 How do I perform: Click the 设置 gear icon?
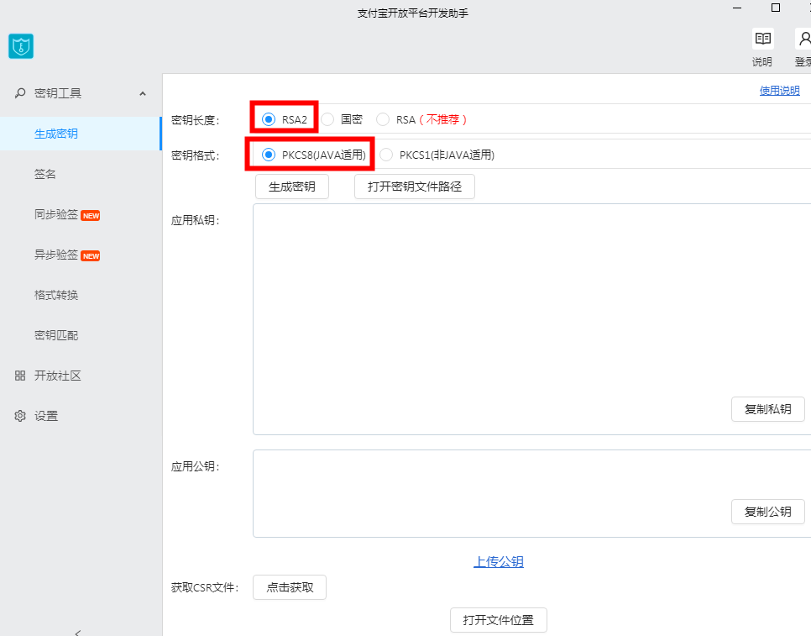click(20, 416)
